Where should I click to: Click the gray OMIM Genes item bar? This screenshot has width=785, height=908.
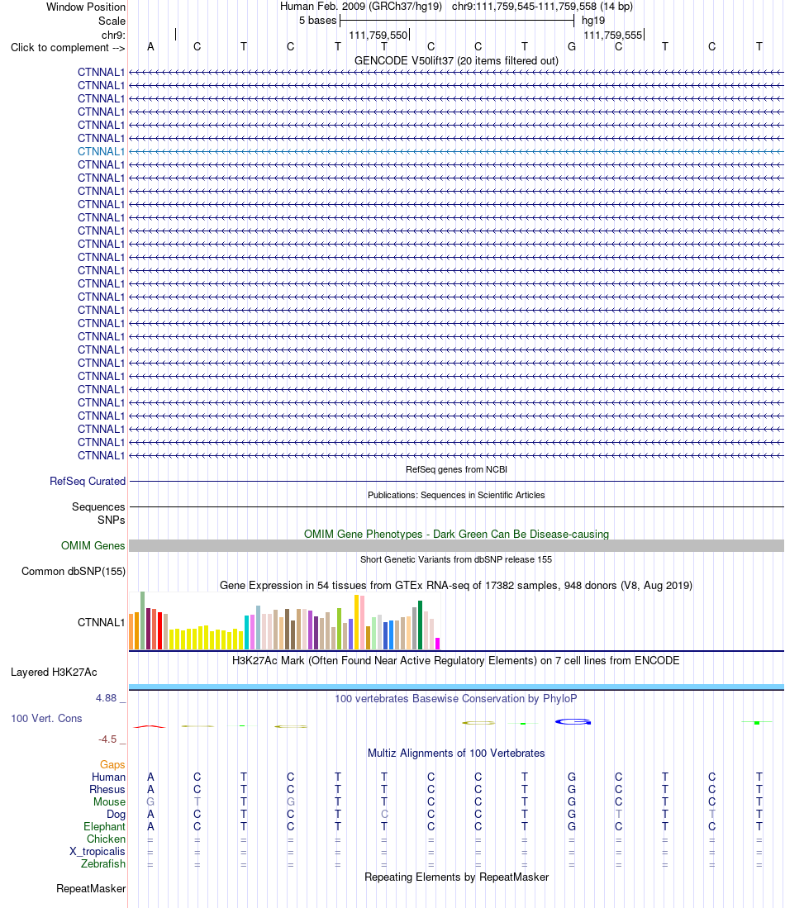tap(456, 545)
